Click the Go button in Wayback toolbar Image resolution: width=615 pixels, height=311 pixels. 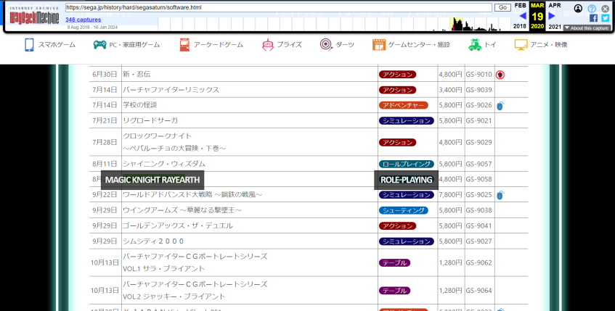(x=502, y=7)
